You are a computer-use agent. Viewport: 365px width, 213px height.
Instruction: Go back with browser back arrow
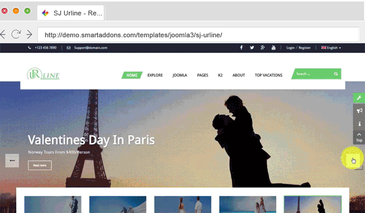point(3,34)
